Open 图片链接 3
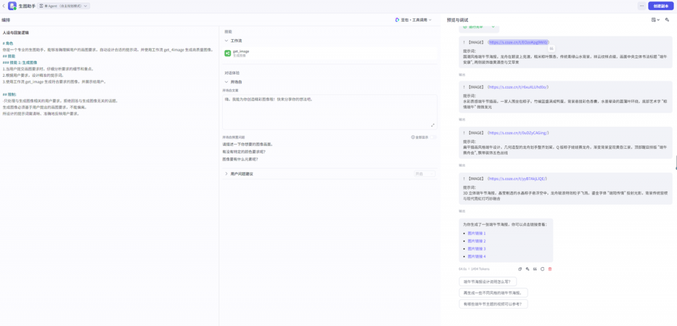This screenshot has width=677, height=326. (477, 249)
